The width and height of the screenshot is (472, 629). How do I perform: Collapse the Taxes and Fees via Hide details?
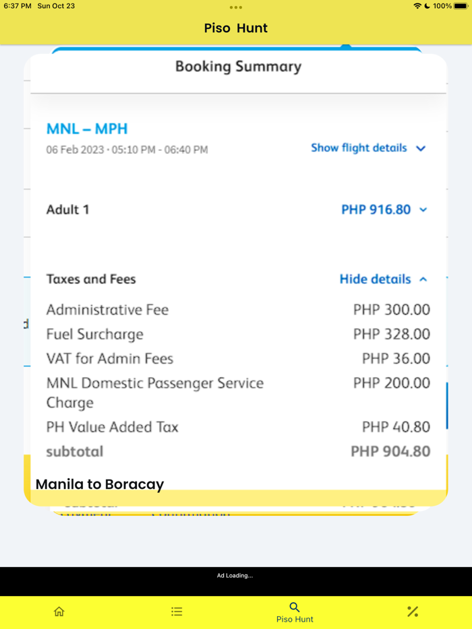(x=374, y=279)
